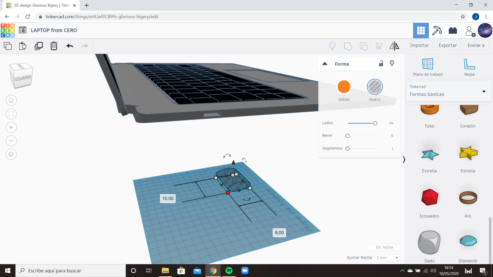Toggle the lock icon in Forma panel

coord(381,63)
